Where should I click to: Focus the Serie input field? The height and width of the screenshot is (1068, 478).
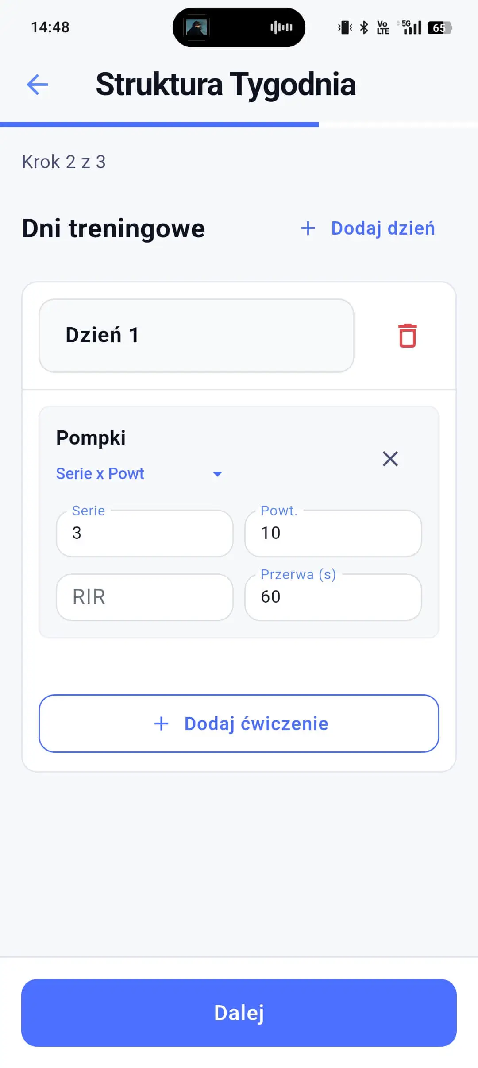coord(145,533)
